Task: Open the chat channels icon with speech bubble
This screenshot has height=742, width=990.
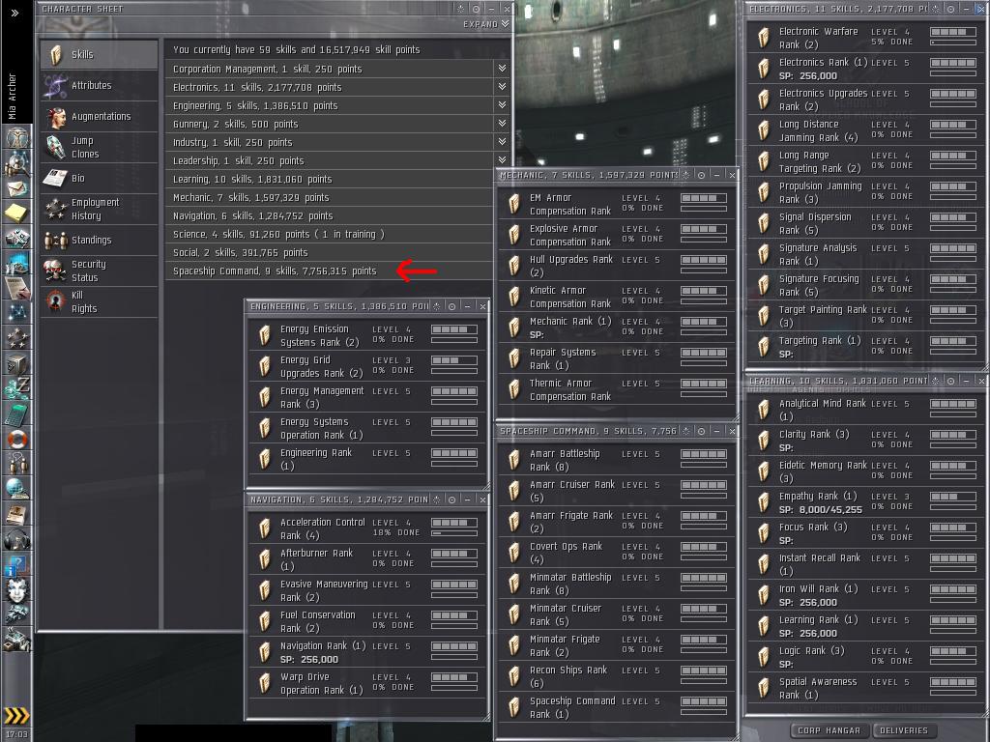Action: point(17,464)
